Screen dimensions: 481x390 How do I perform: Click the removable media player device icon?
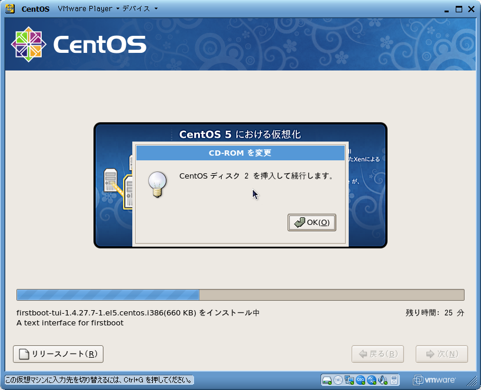tap(394, 380)
